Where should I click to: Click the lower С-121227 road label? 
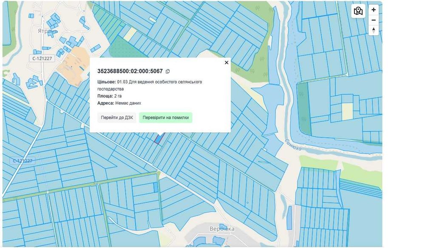click(x=23, y=161)
